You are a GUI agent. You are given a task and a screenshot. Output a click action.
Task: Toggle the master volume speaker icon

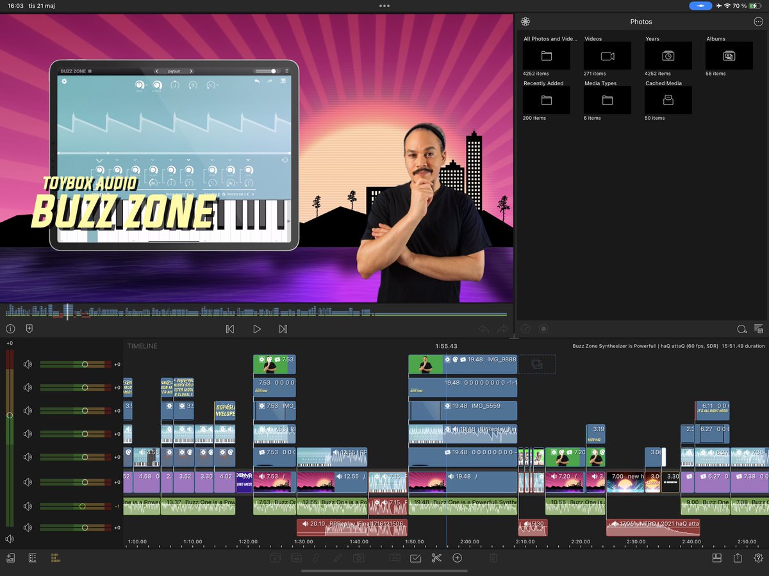[x=10, y=539]
